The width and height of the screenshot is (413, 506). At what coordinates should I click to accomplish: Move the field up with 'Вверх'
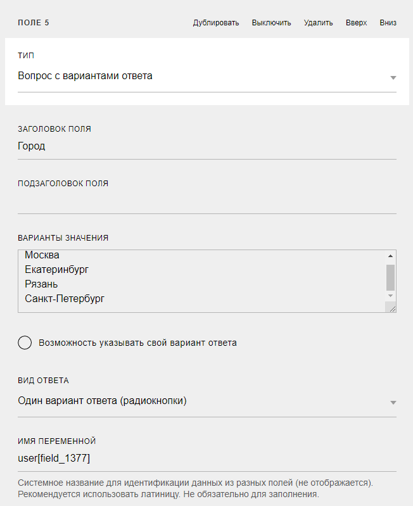coord(356,23)
